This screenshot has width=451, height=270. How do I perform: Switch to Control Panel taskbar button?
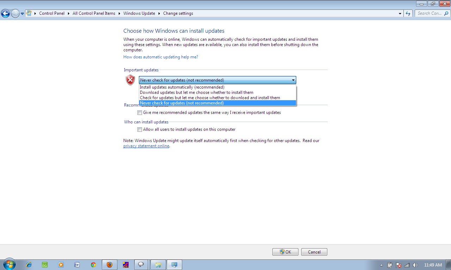coord(174,265)
